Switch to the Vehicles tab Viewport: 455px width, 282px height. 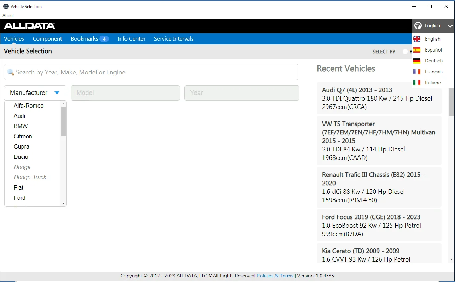click(14, 39)
